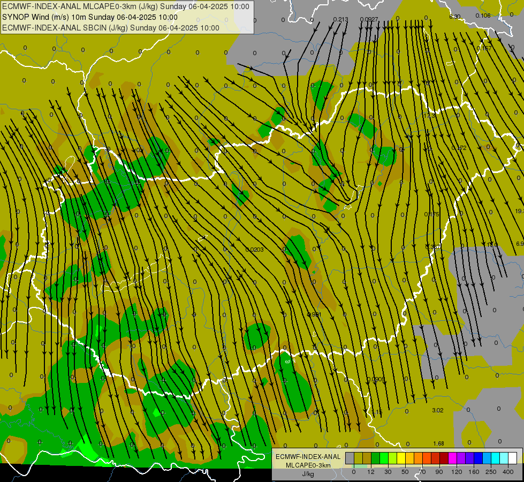Click the J/kg unit label in legend
This screenshot has width=524, height=482.
click(x=308, y=474)
